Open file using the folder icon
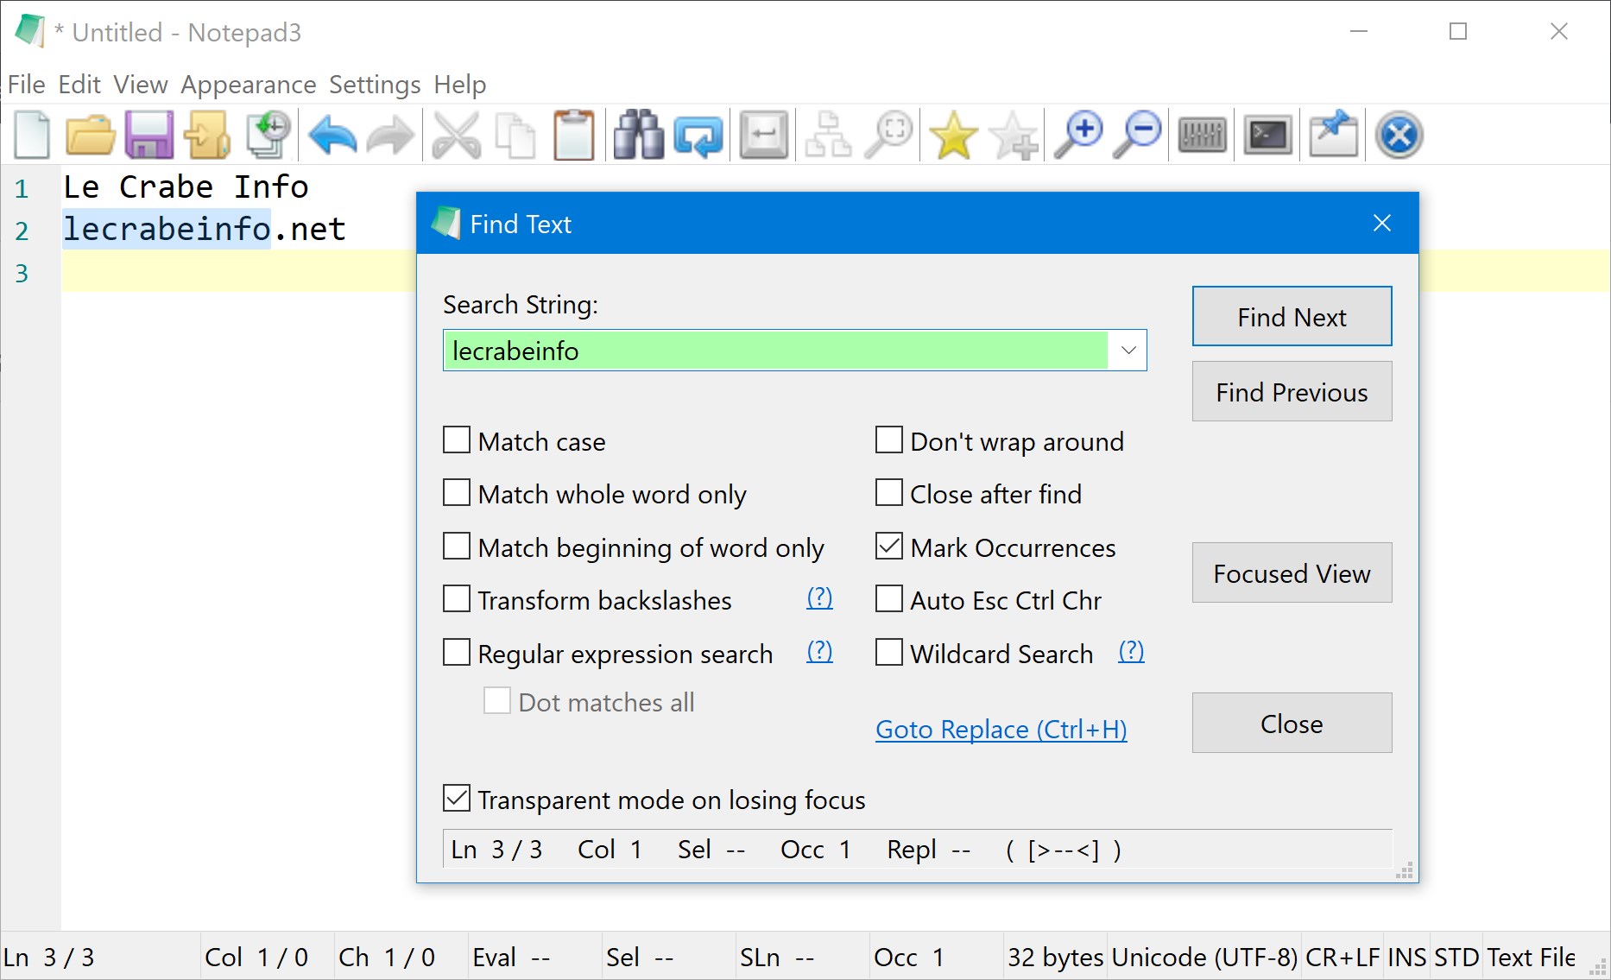The width and height of the screenshot is (1611, 980). [x=91, y=135]
